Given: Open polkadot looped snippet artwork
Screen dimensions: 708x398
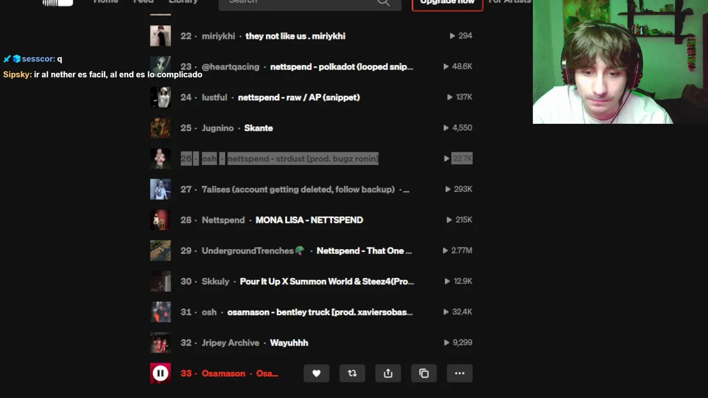Looking at the screenshot, I should click(160, 66).
